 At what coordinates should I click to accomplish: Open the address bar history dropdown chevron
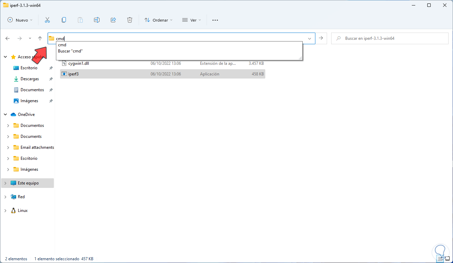point(310,38)
